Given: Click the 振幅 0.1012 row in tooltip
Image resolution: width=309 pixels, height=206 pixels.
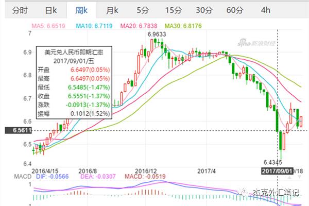Looking at the screenshot, I should (x=74, y=113).
